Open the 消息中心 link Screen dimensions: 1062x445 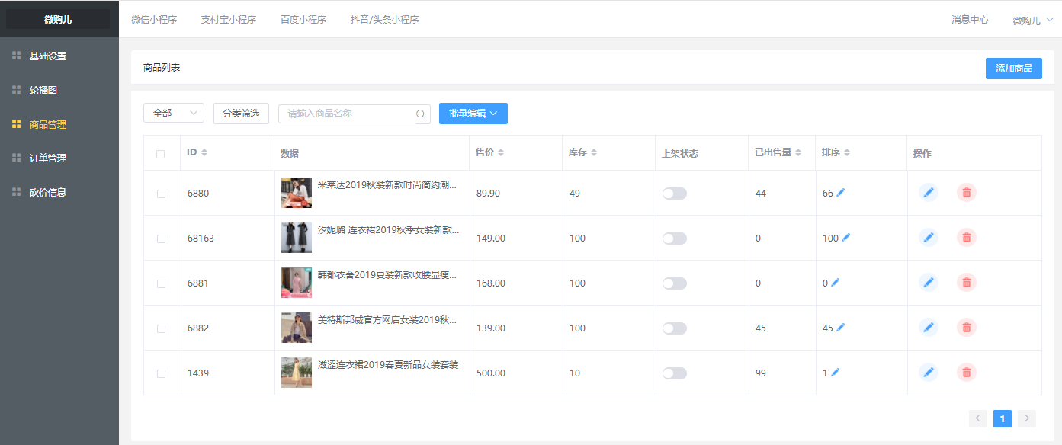coord(970,20)
